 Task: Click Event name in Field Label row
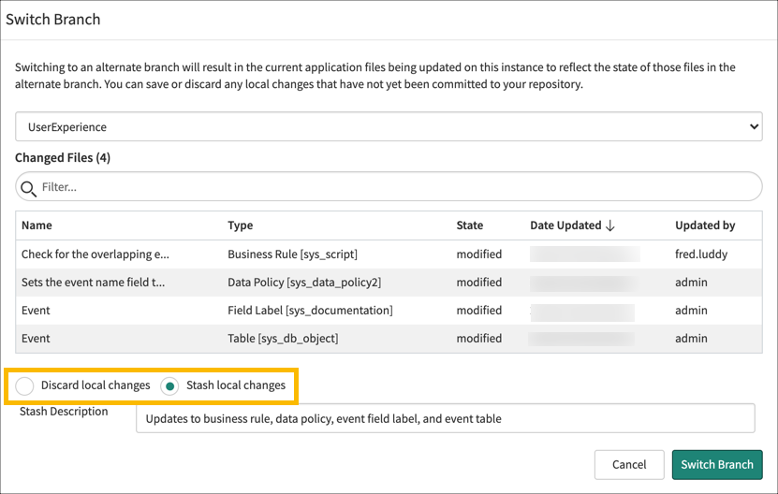click(36, 311)
